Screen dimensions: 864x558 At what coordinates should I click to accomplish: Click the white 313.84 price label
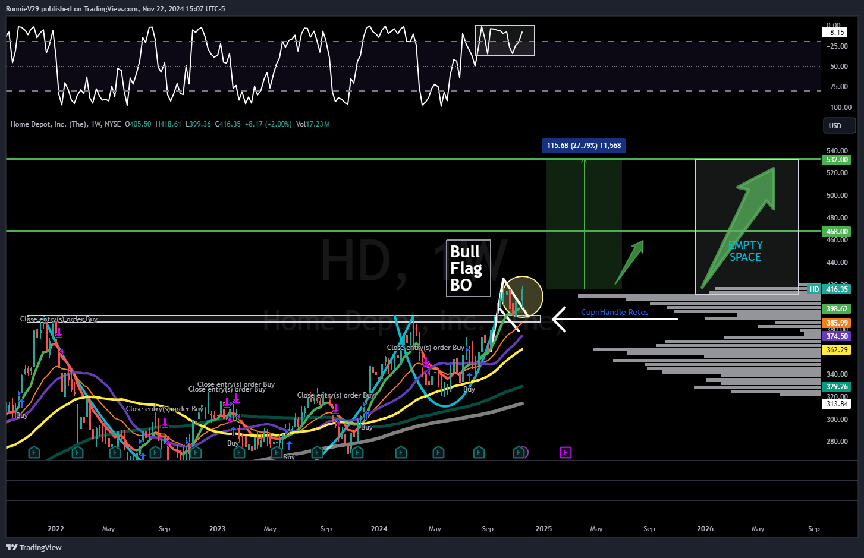pos(837,404)
